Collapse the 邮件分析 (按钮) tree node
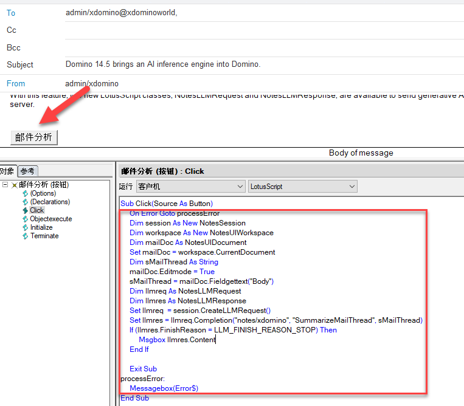Screen dimensions: 464x406 point(5,185)
